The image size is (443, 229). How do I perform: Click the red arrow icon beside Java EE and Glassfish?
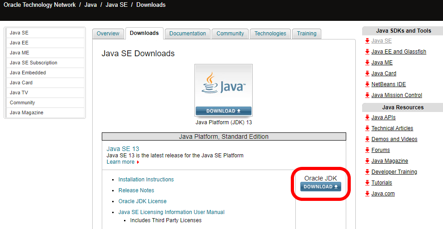point(367,52)
